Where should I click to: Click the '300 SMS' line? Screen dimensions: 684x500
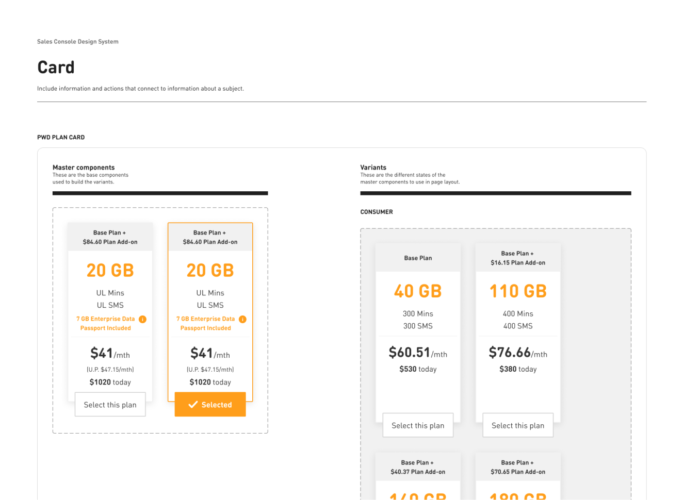418,326
